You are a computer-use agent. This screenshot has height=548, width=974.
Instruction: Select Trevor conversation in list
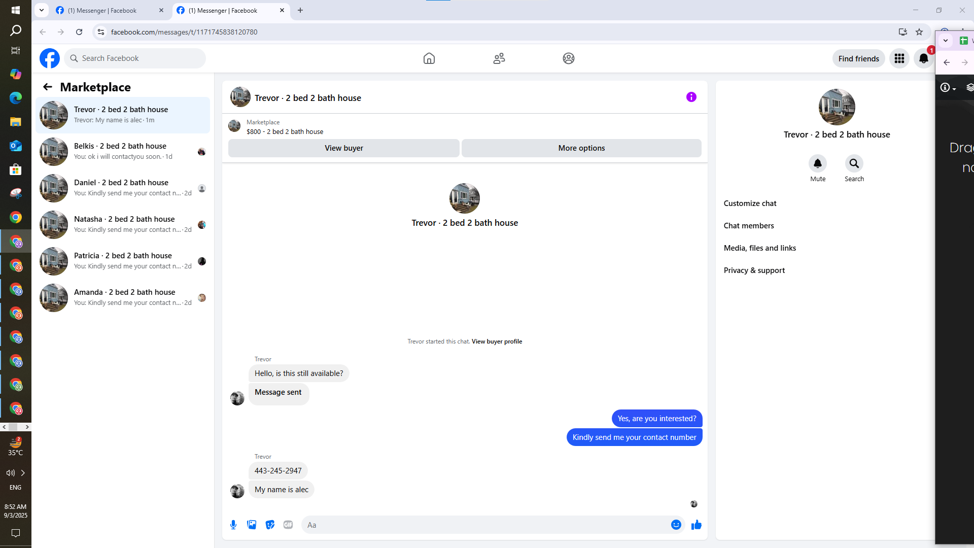tap(123, 115)
